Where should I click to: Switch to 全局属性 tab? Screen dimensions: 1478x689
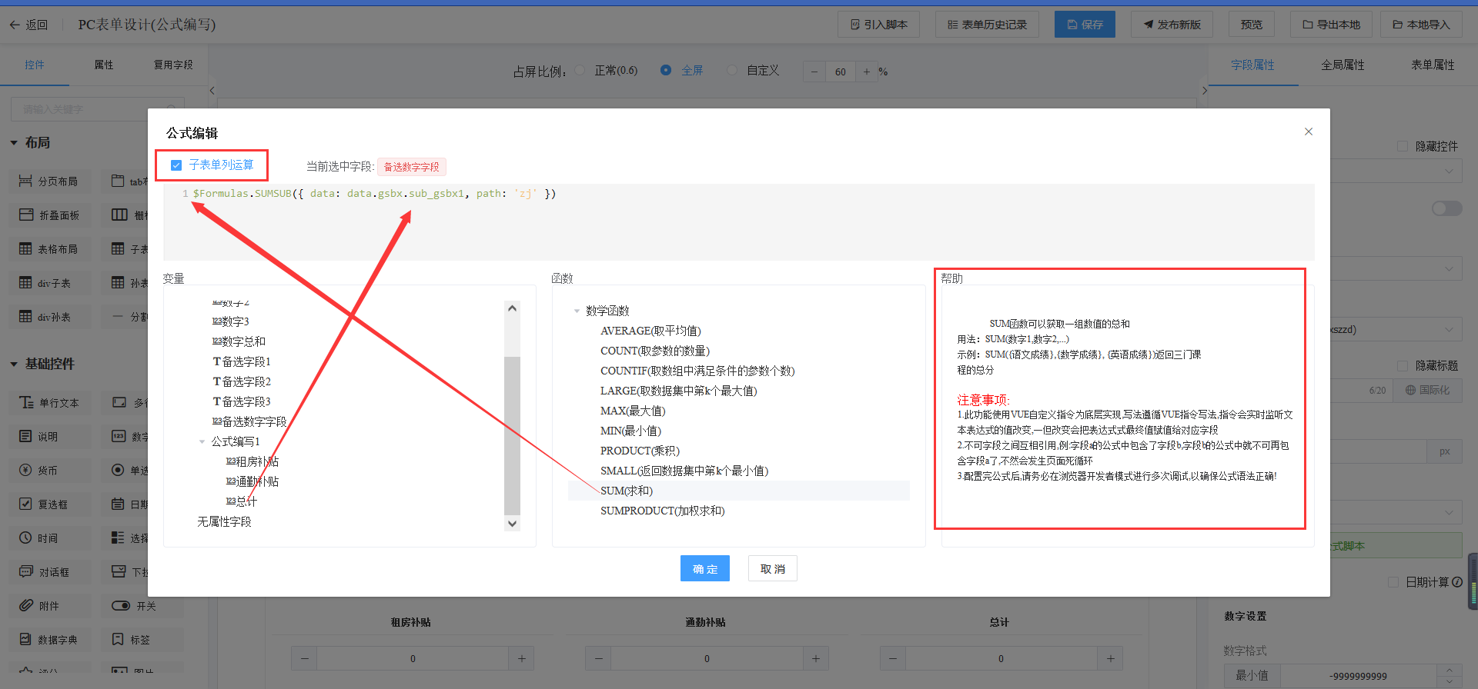click(1343, 65)
